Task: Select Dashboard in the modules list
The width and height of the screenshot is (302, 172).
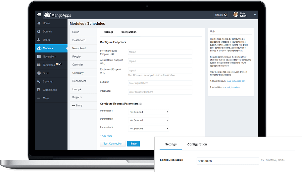Action: click(x=83, y=40)
